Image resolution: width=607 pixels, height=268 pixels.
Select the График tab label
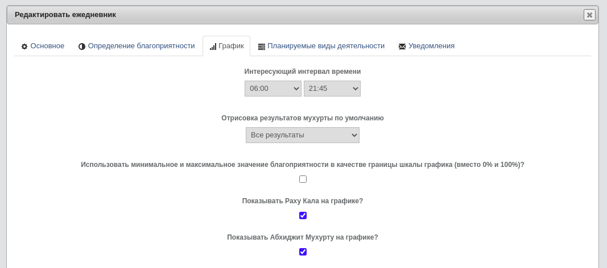[x=231, y=46]
